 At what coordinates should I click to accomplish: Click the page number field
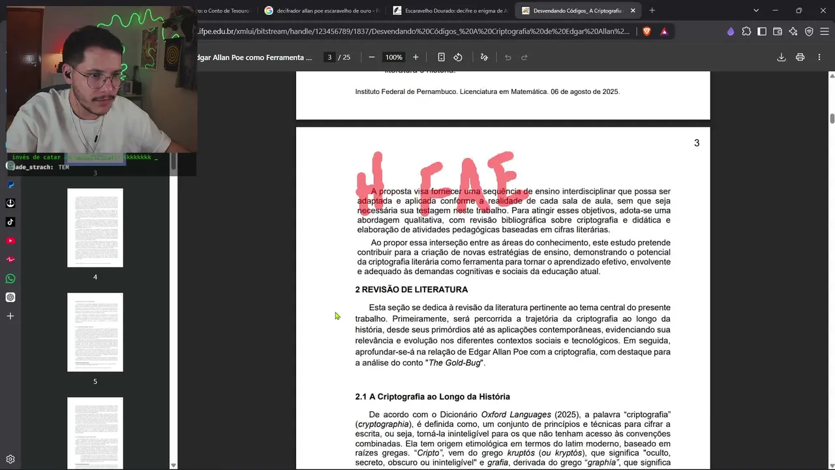(329, 57)
